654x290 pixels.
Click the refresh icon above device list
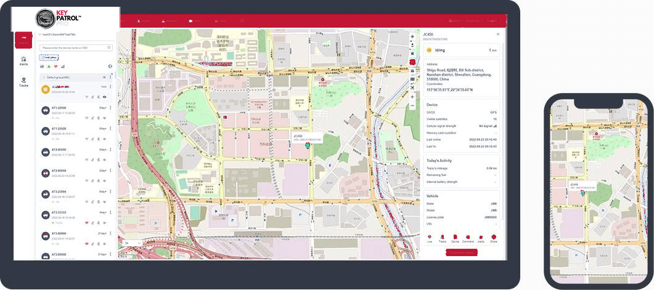tap(110, 66)
